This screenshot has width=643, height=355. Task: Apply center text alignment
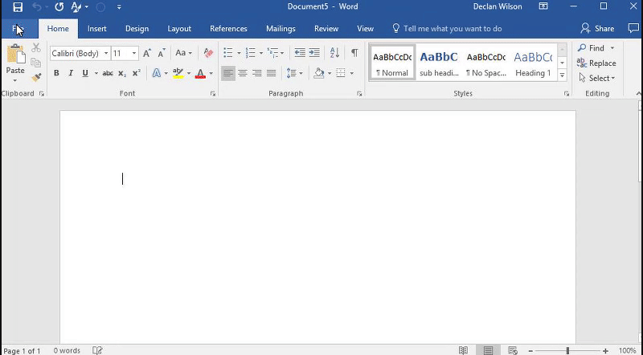tap(243, 73)
